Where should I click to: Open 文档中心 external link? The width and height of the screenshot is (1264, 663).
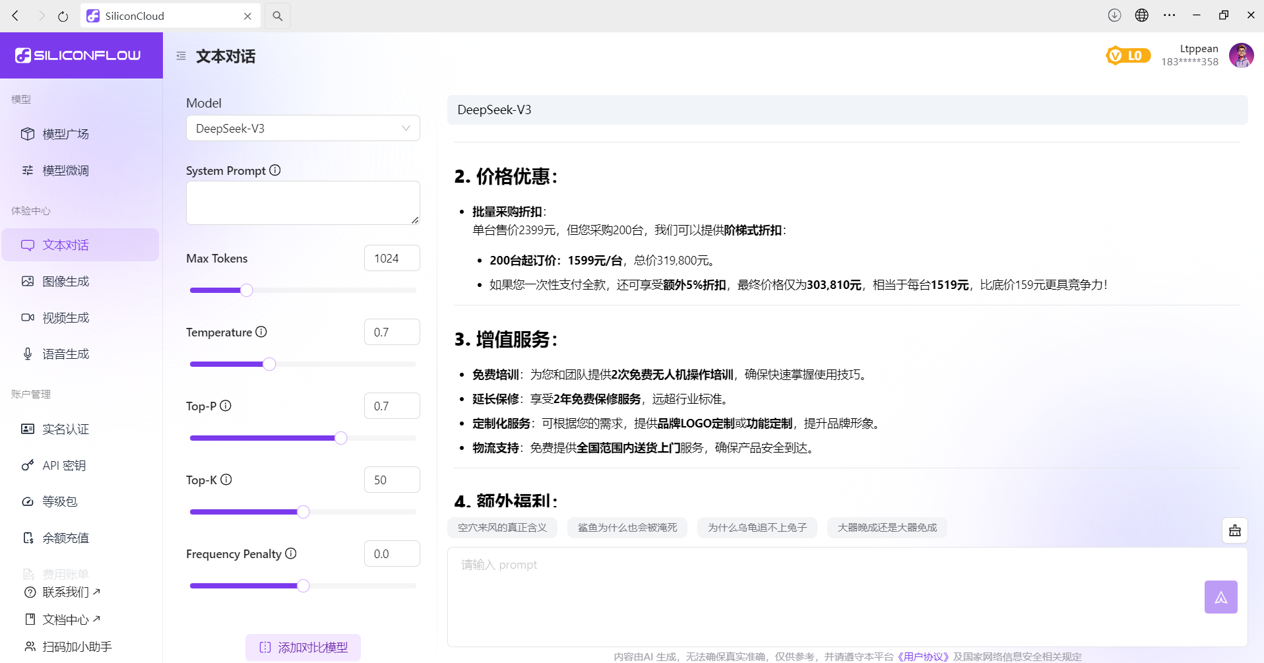point(71,619)
